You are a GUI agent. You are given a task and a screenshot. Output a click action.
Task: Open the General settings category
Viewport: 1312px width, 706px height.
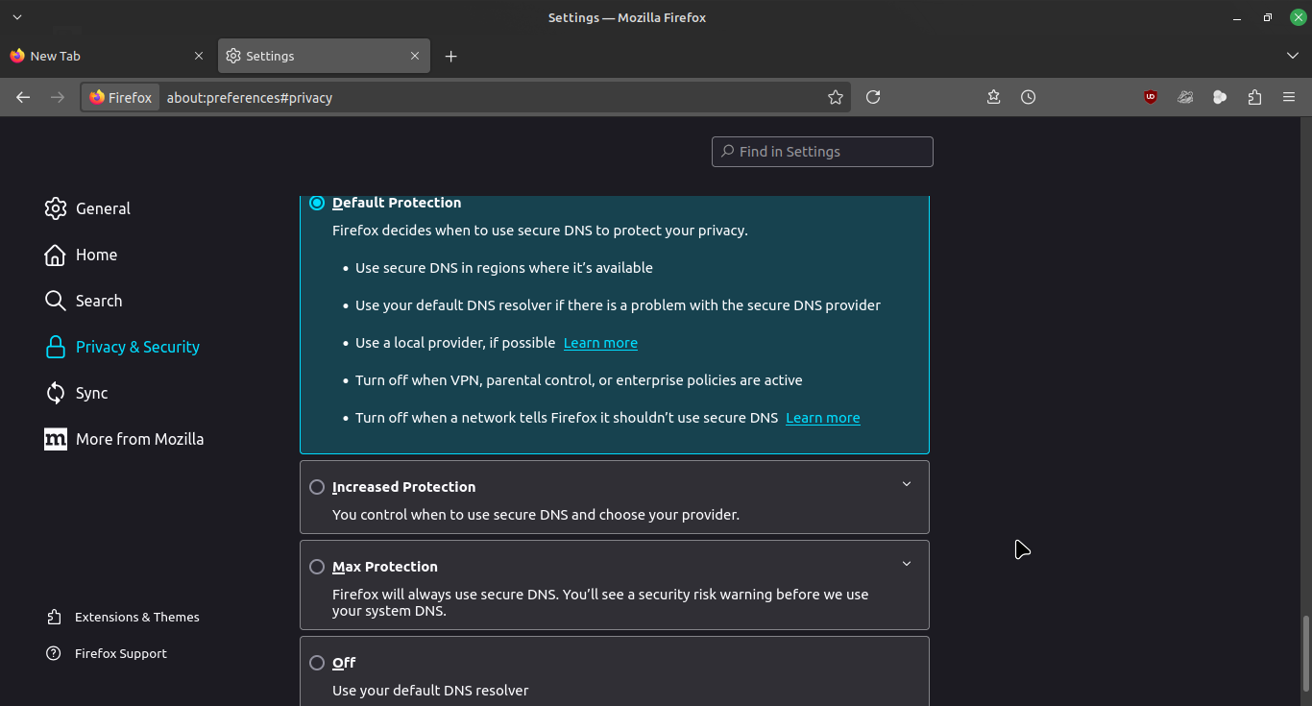(x=103, y=208)
